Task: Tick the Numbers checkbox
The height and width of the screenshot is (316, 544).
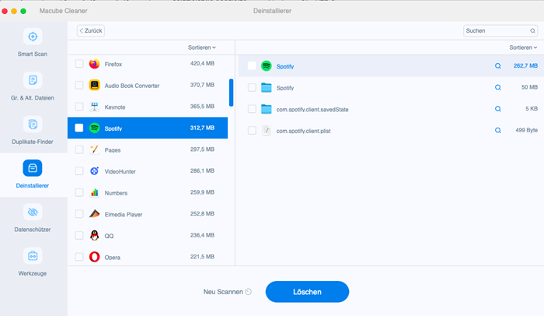Action: [x=79, y=192]
